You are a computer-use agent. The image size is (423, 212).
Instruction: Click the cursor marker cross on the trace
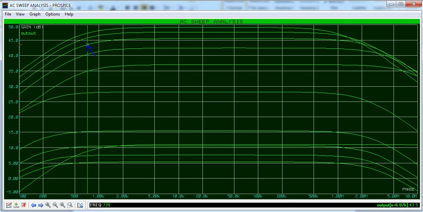88,45
